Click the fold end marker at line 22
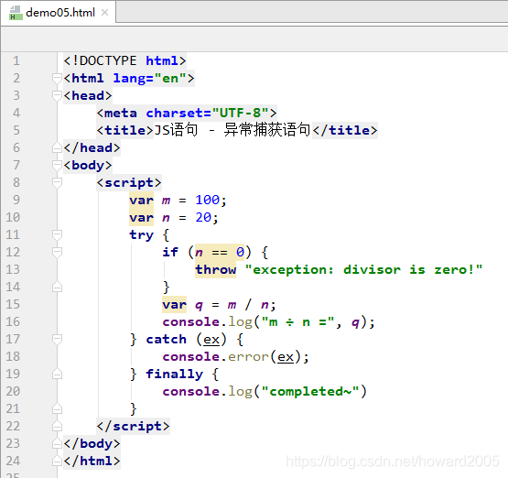The image size is (508, 478). pyautogui.click(x=57, y=426)
